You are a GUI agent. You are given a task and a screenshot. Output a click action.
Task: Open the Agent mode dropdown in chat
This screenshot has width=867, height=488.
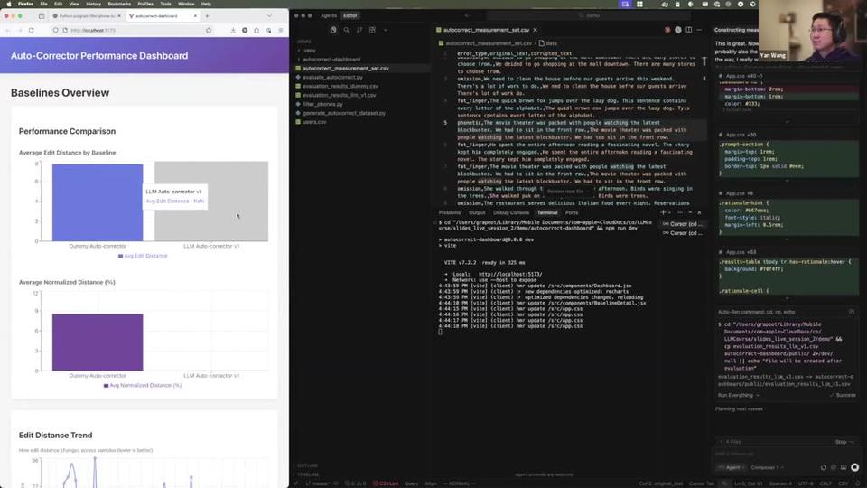click(x=731, y=467)
